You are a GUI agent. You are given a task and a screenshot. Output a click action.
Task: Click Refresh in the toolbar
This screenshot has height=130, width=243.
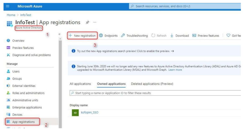coord(159,36)
